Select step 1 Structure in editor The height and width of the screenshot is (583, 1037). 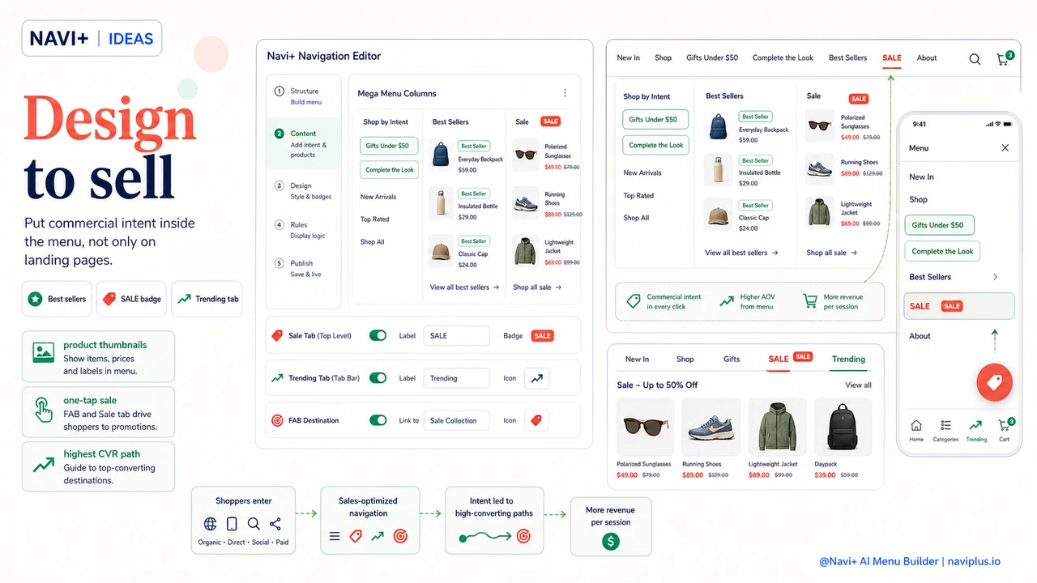[304, 96]
